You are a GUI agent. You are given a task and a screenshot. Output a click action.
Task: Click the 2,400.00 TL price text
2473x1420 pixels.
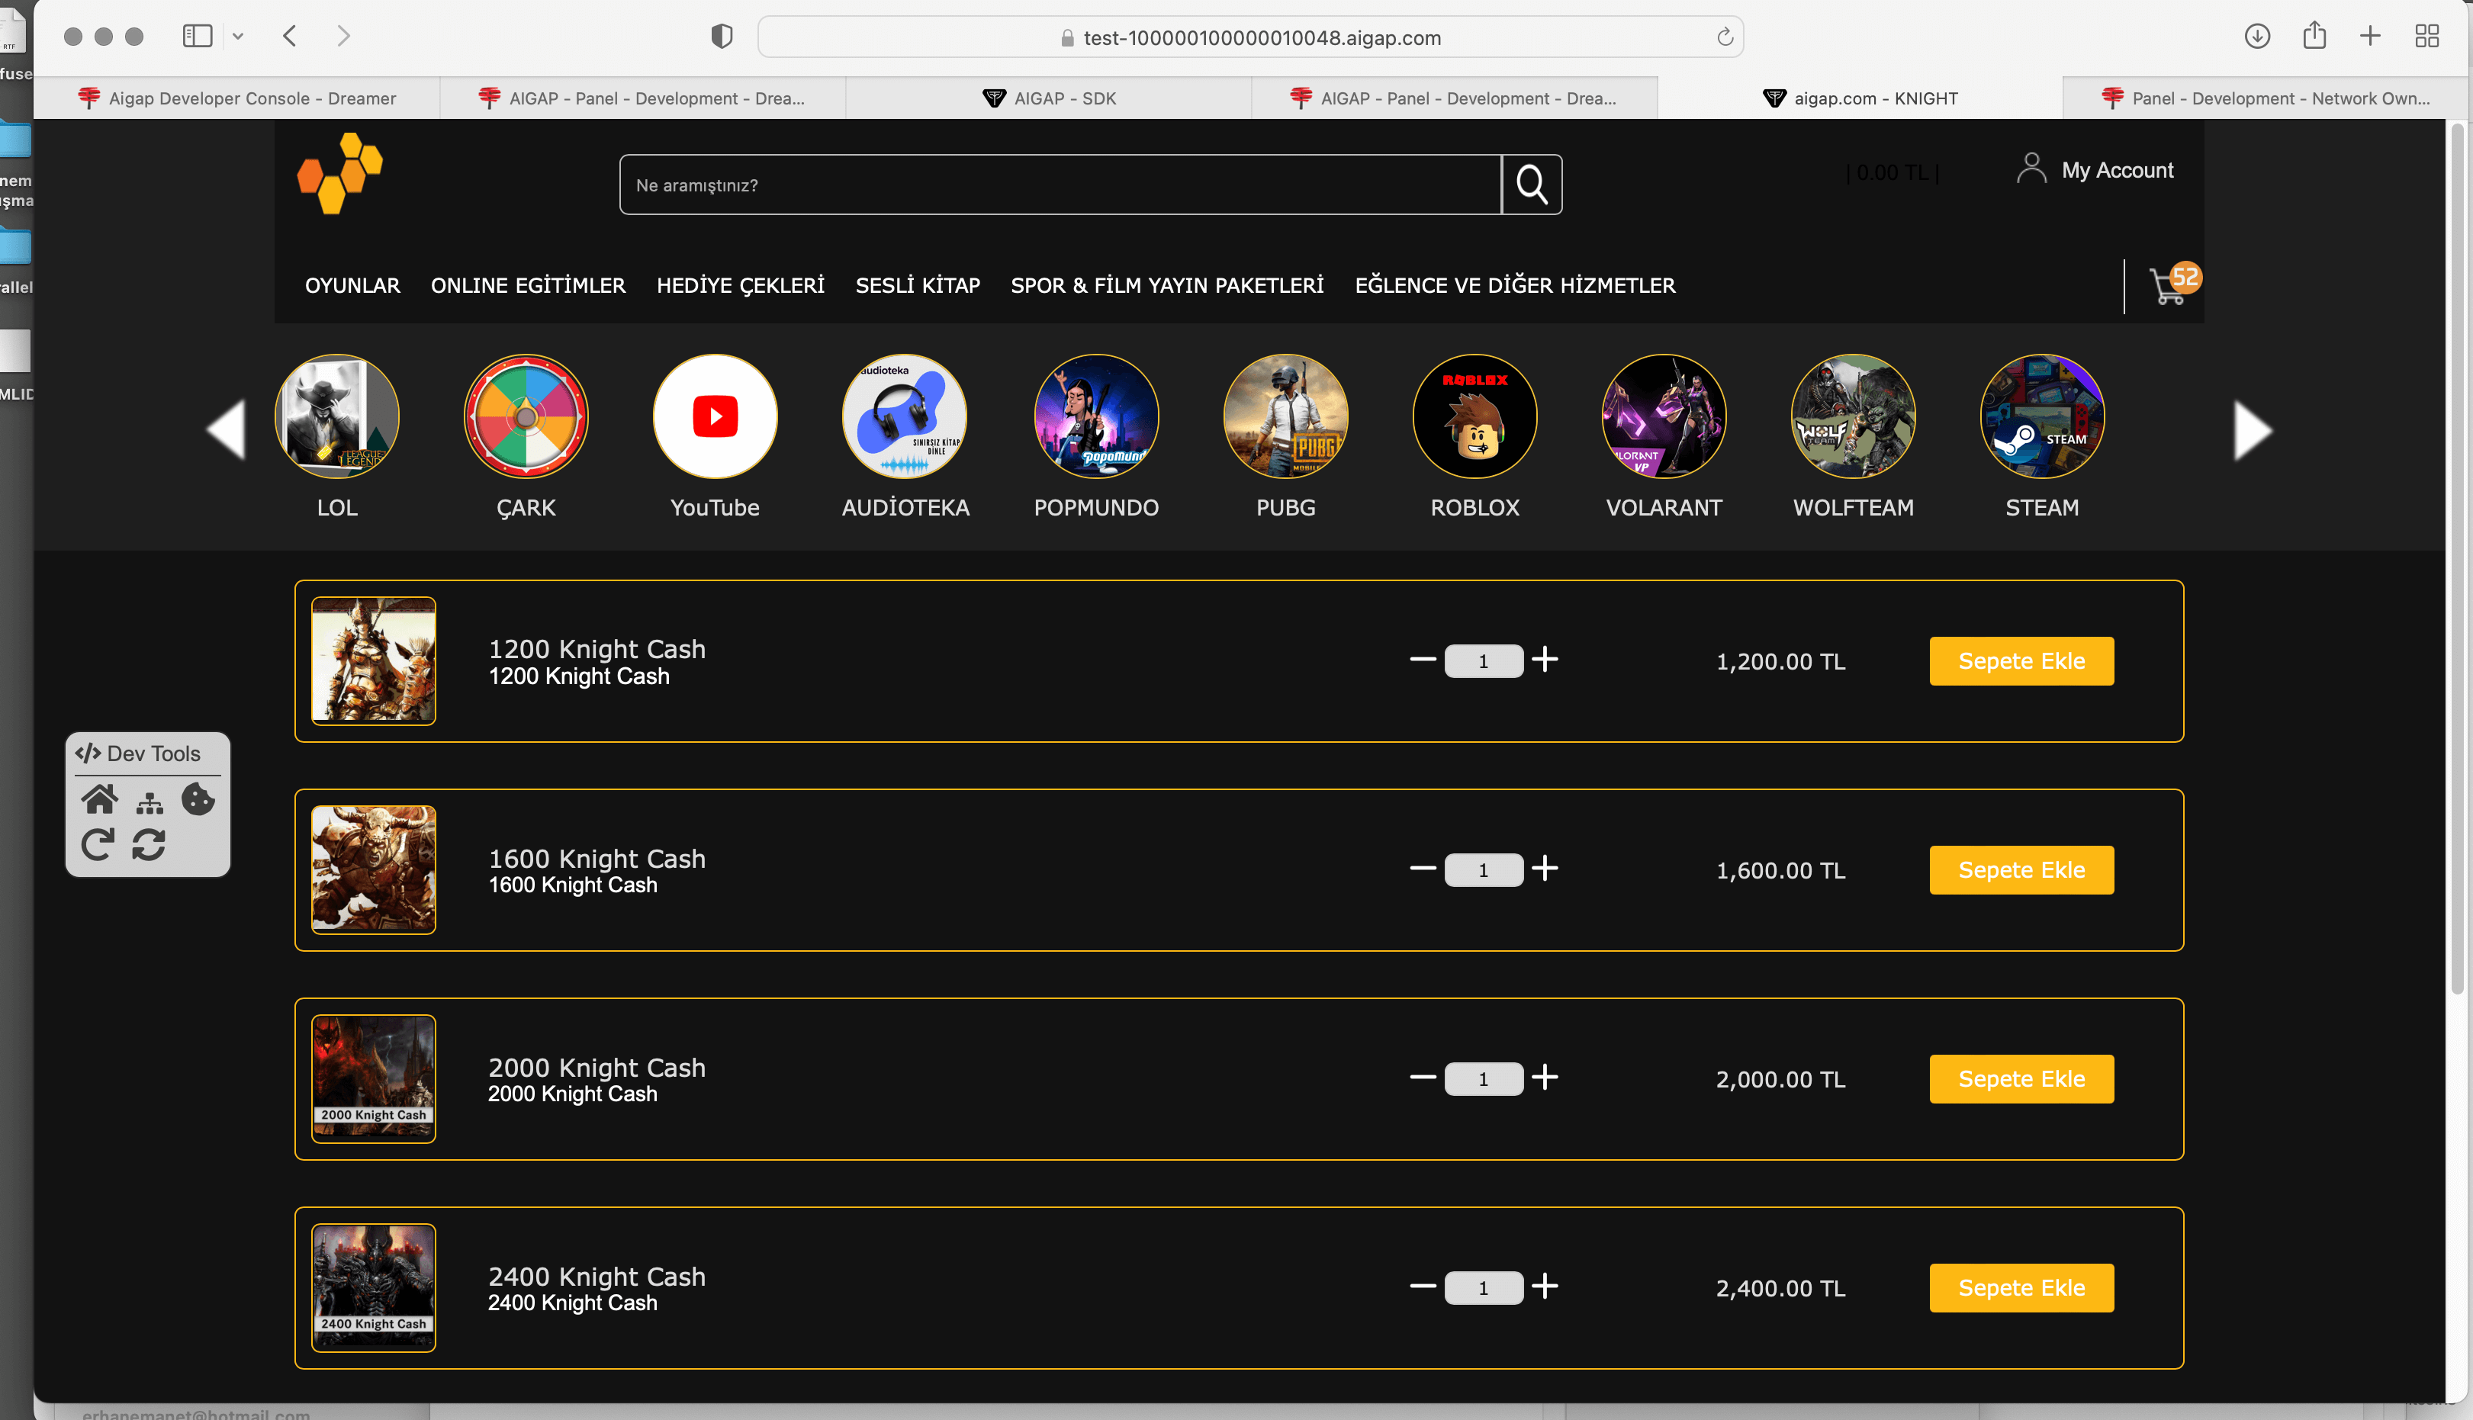[x=1780, y=1287]
